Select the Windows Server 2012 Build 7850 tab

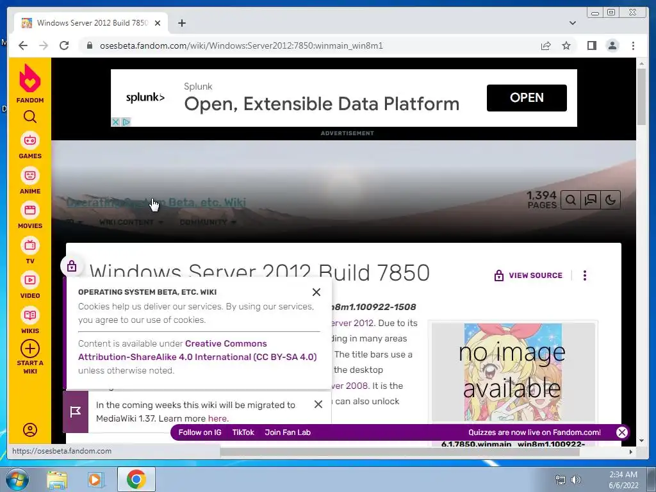91,23
